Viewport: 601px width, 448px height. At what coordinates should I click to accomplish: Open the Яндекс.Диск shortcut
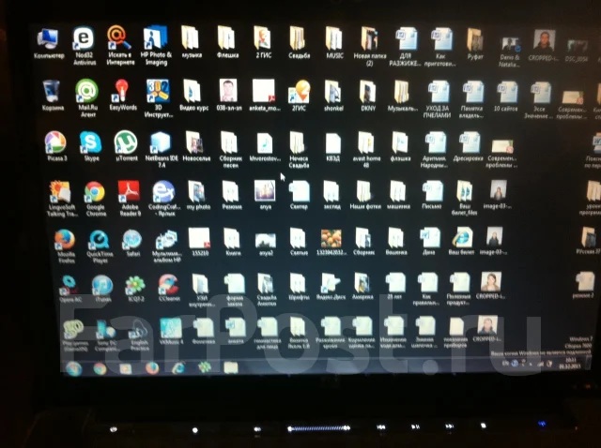(x=331, y=287)
